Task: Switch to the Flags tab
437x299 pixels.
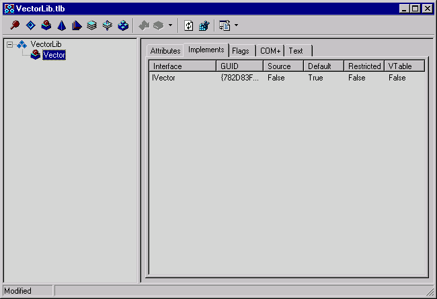Action: (x=241, y=51)
